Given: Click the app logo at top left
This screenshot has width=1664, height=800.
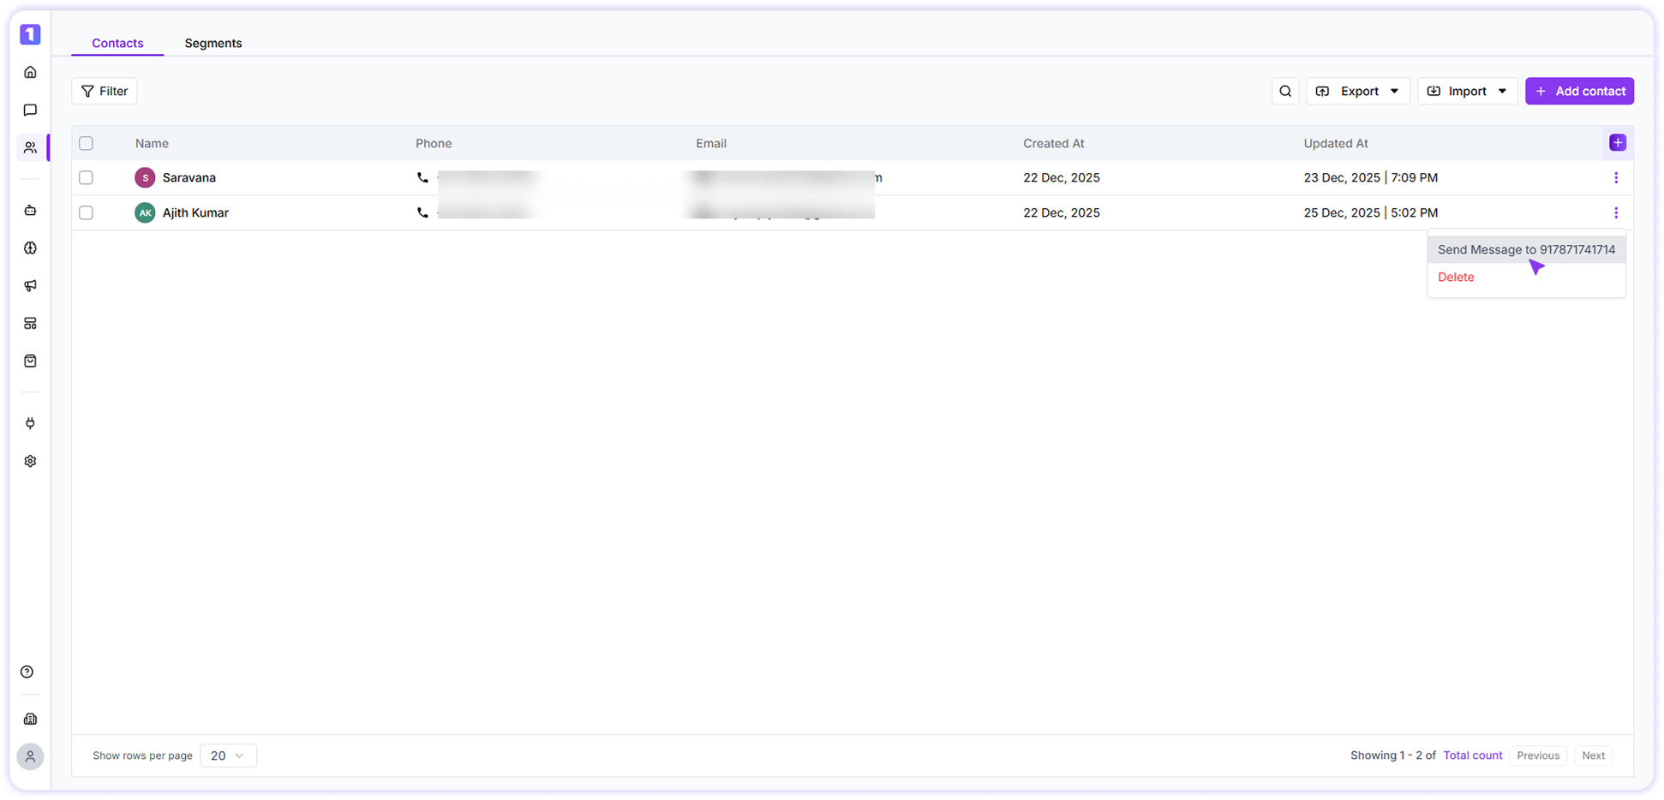Looking at the screenshot, I should coord(30,34).
